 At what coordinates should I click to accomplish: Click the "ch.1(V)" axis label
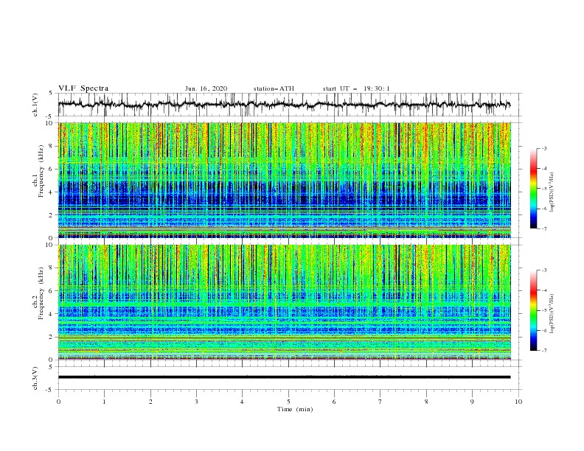coord(35,105)
